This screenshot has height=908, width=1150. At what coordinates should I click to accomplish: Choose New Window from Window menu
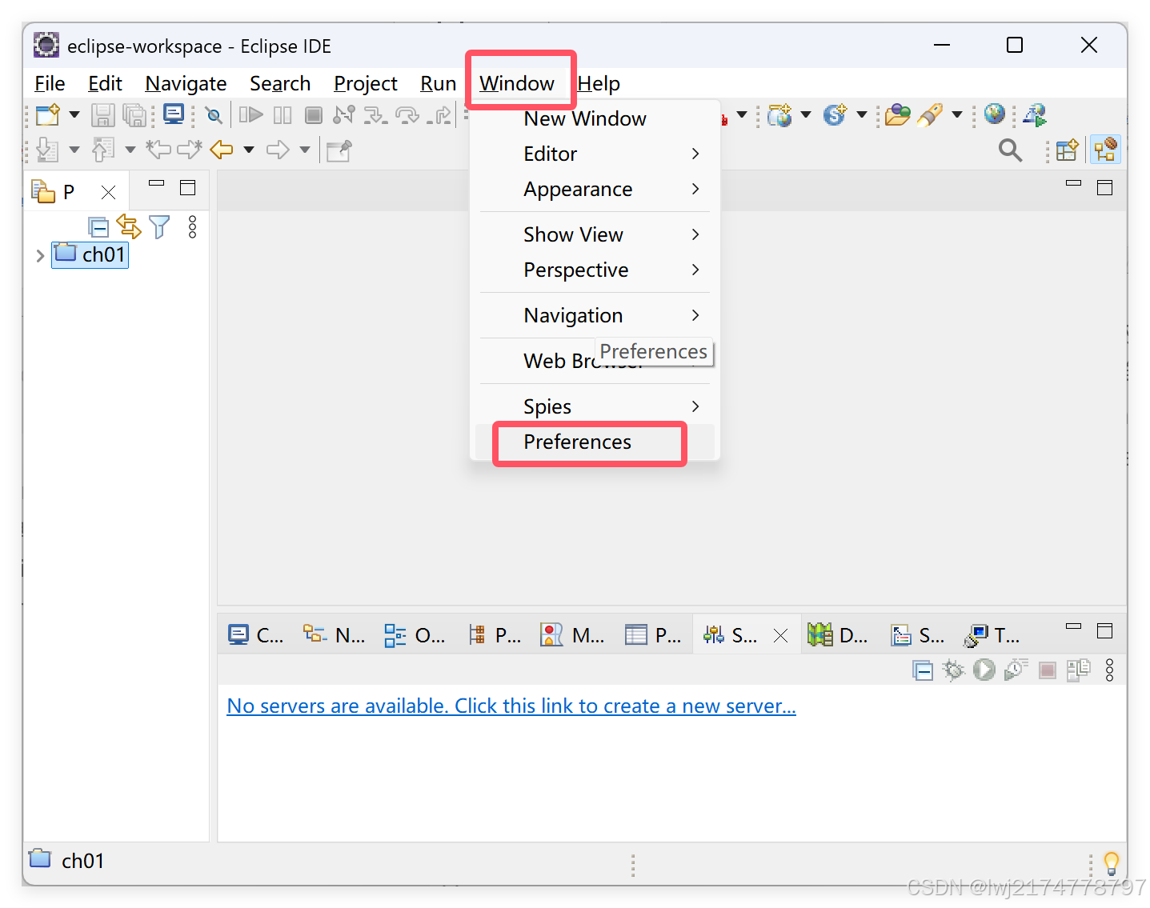(x=595, y=118)
